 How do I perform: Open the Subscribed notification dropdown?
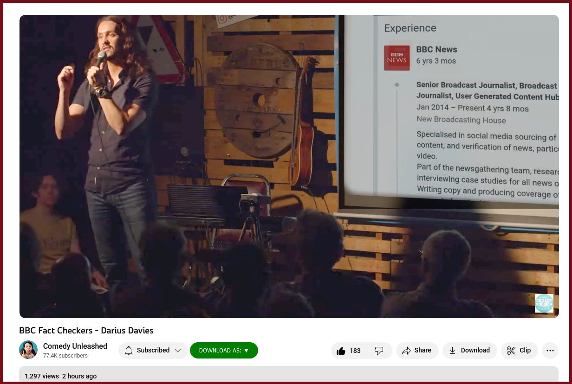(x=153, y=351)
